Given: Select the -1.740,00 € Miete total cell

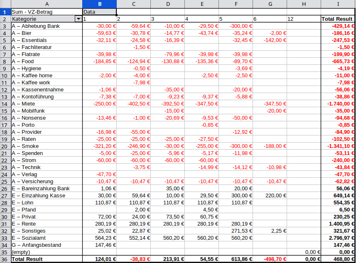Looking at the screenshot, I should [338, 104].
